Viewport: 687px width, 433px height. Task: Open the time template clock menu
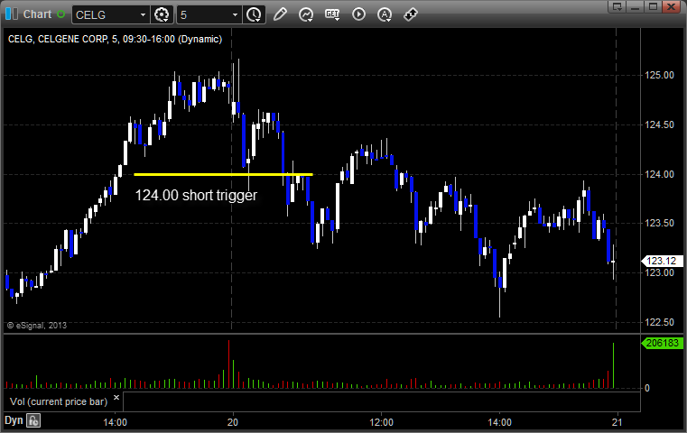point(254,15)
